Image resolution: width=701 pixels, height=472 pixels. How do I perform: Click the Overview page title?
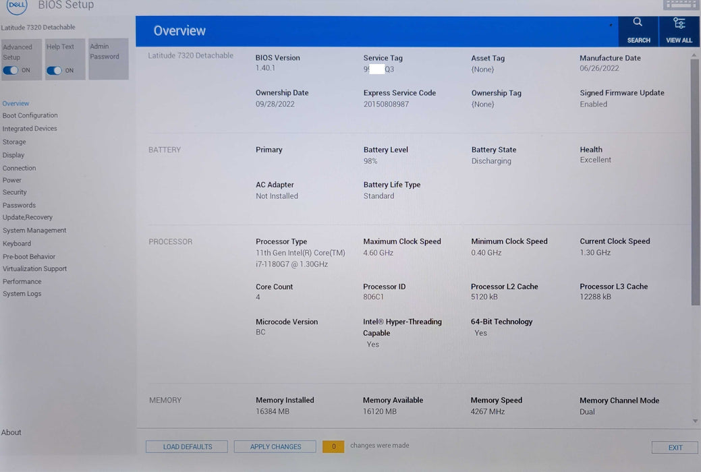pyautogui.click(x=179, y=31)
